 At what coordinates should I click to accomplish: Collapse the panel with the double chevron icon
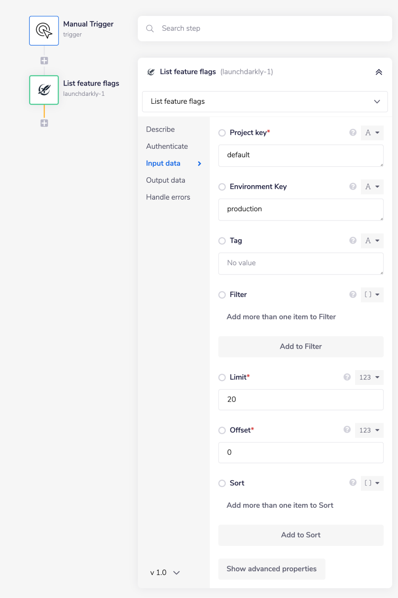pyautogui.click(x=379, y=72)
